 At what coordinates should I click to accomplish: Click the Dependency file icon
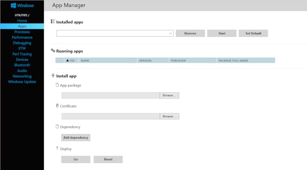click(57, 127)
